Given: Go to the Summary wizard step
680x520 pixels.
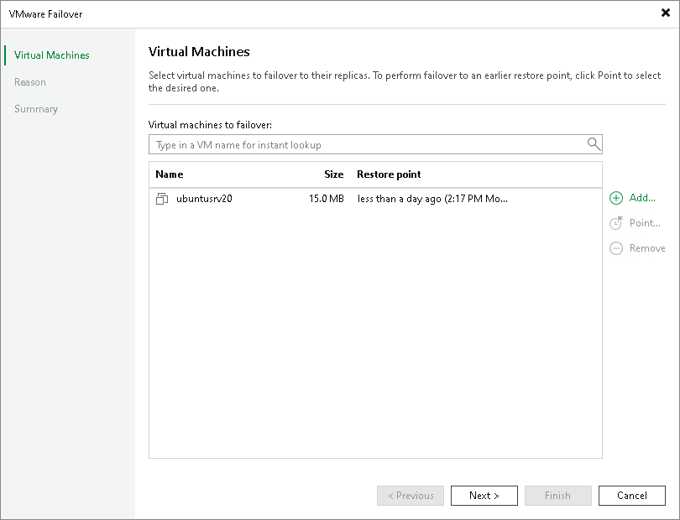Looking at the screenshot, I should [x=36, y=109].
